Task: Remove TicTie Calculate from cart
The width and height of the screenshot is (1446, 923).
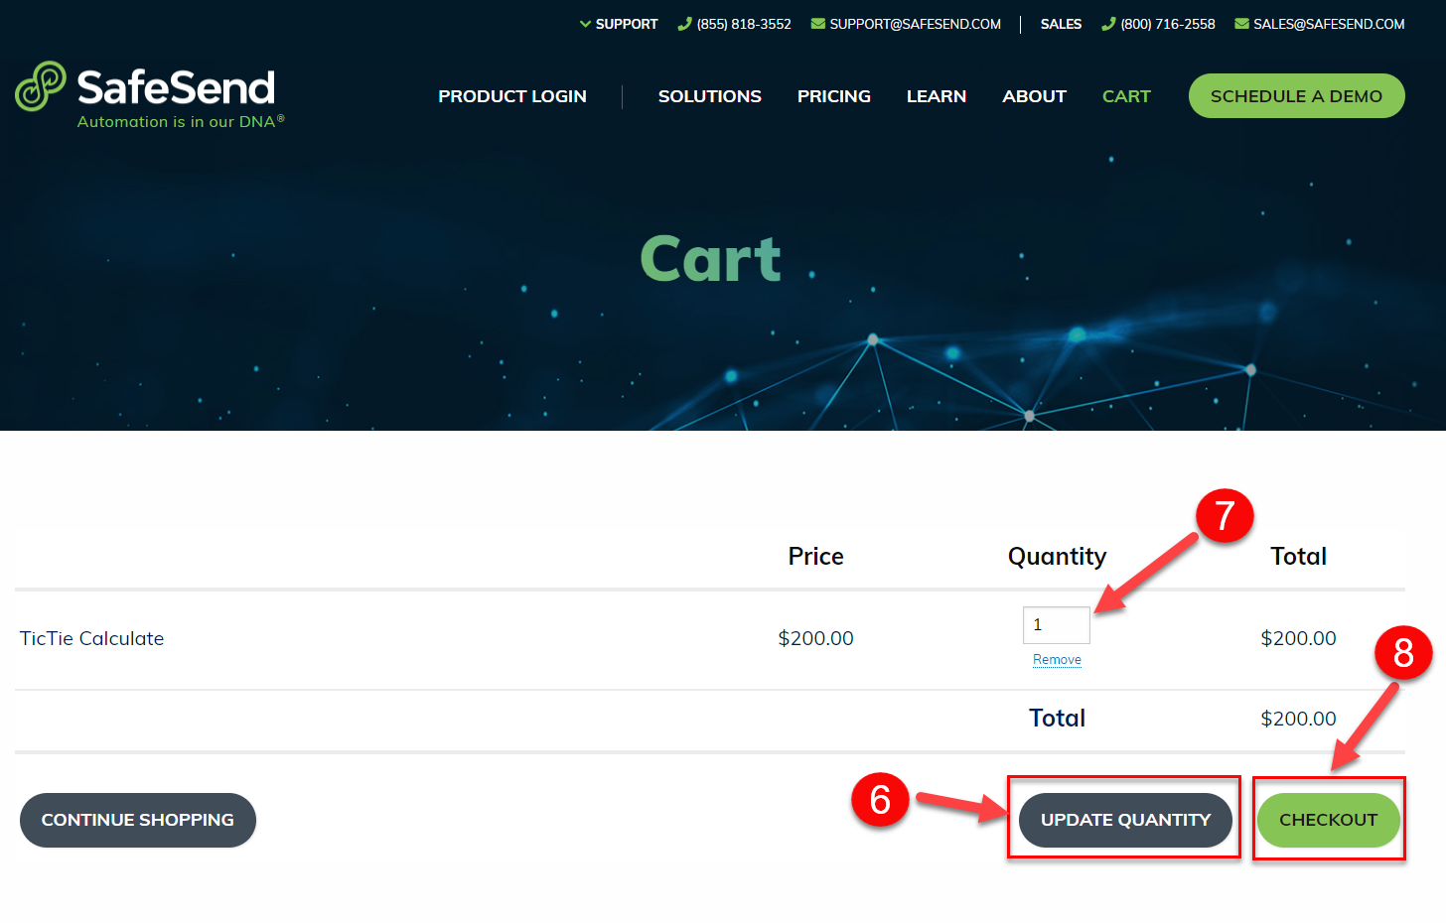Action: 1057,659
